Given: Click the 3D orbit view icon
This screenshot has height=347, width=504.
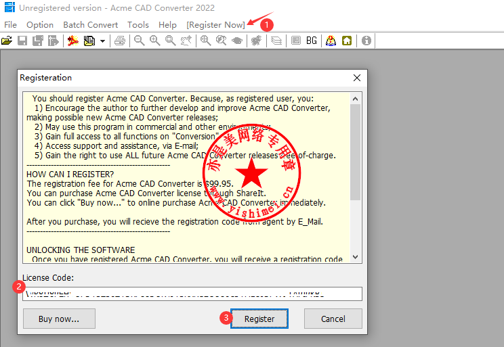Looking at the screenshot, I should coord(237,41).
